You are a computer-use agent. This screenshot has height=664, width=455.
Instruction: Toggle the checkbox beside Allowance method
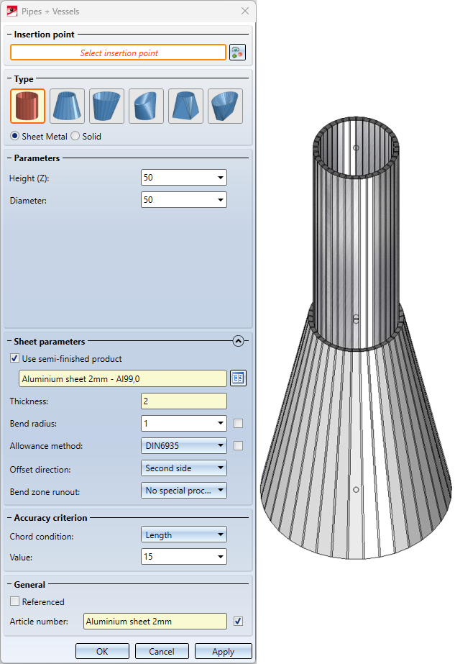click(239, 445)
